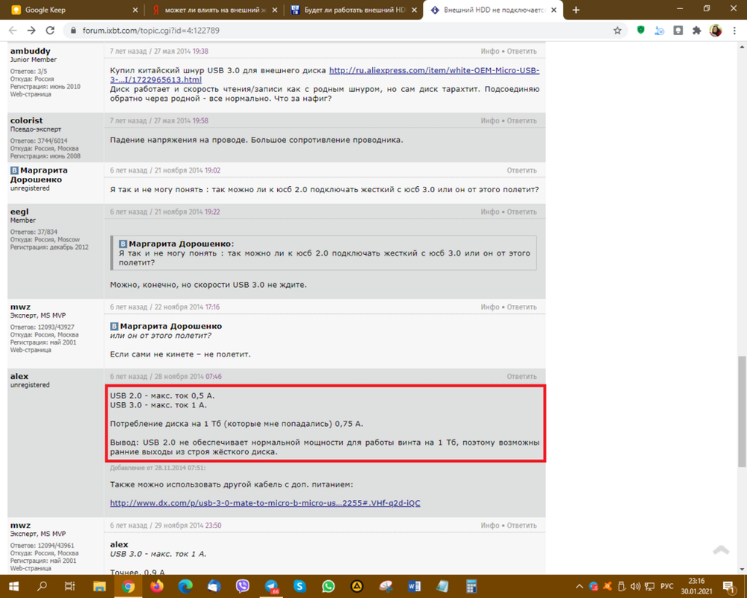Image resolution: width=747 pixels, height=598 pixels.
Task: Open Windows taskbar search
Action: point(42,586)
